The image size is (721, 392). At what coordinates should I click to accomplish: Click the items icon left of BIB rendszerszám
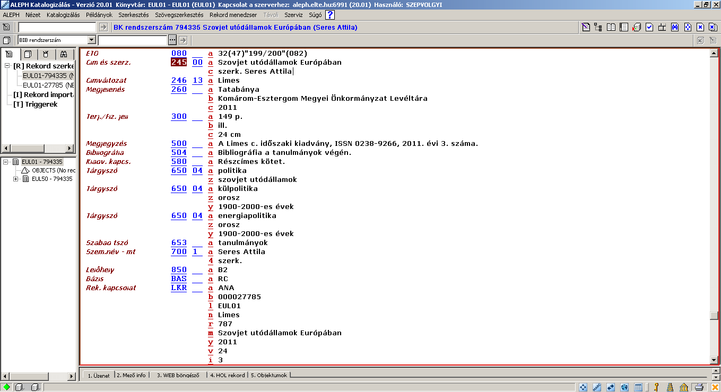7,40
